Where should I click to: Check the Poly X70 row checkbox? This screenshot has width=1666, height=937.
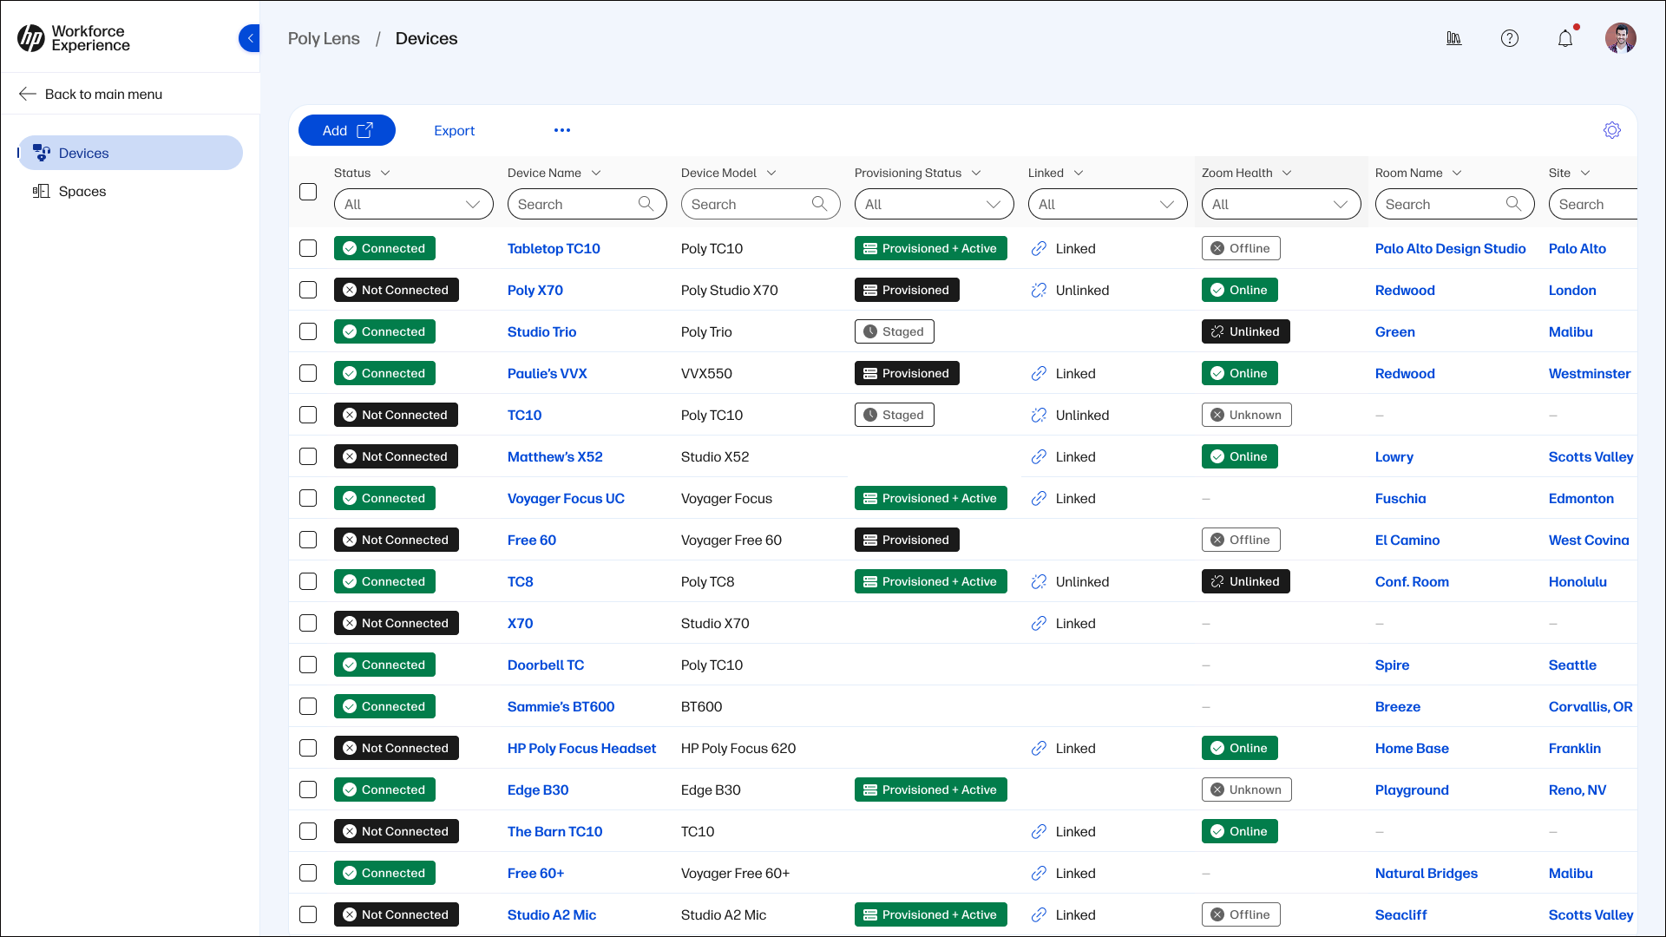(x=308, y=290)
